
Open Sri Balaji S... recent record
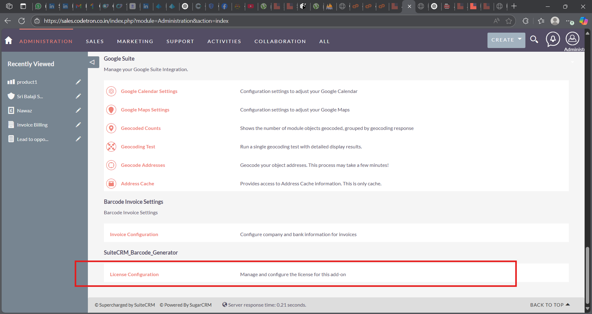[30, 96]
